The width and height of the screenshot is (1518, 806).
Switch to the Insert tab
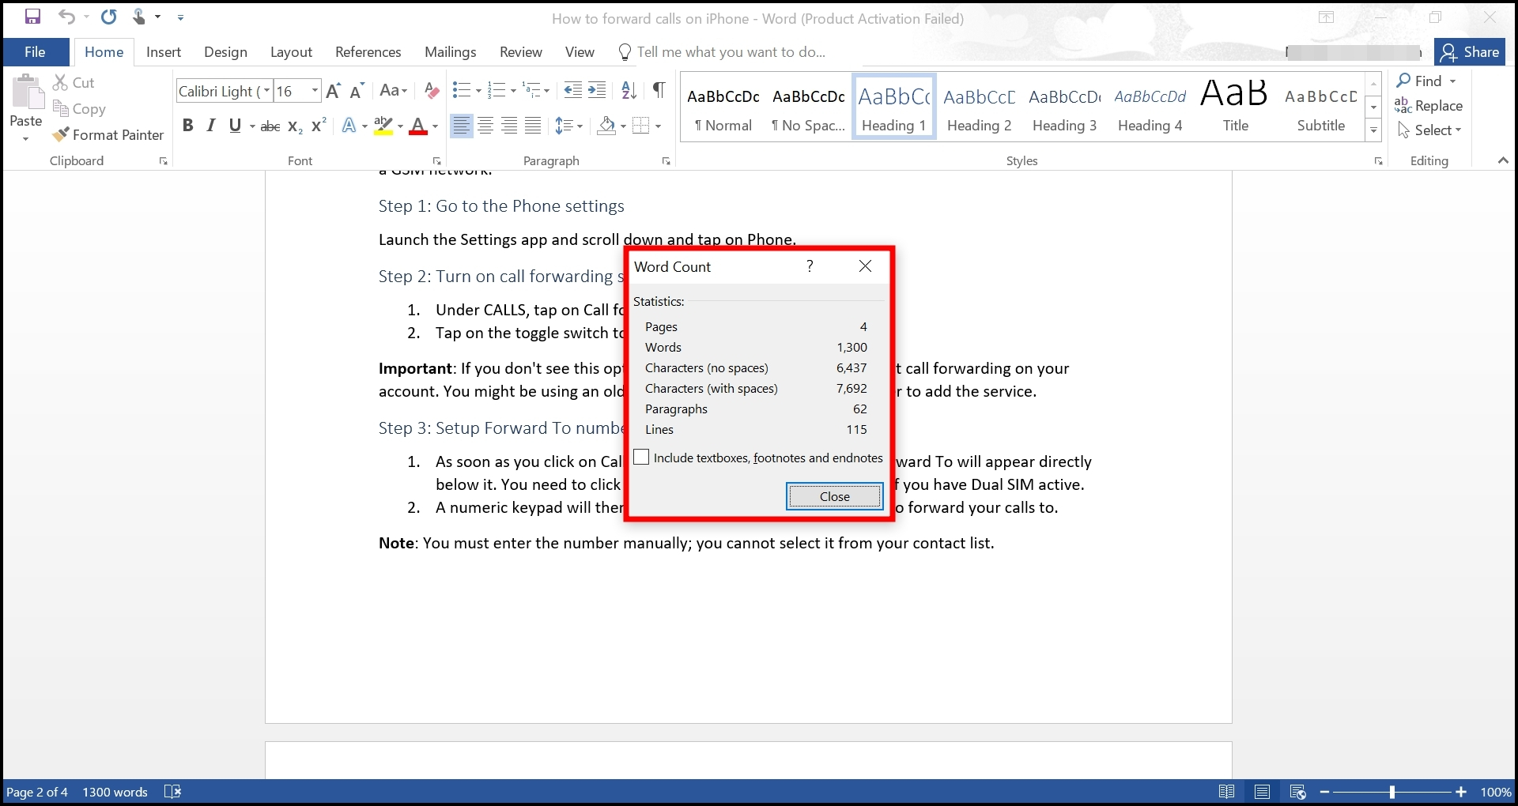pyautogui.click(x=164, y=52)
